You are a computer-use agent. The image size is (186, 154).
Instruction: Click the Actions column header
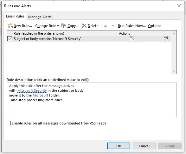point(144,33)
